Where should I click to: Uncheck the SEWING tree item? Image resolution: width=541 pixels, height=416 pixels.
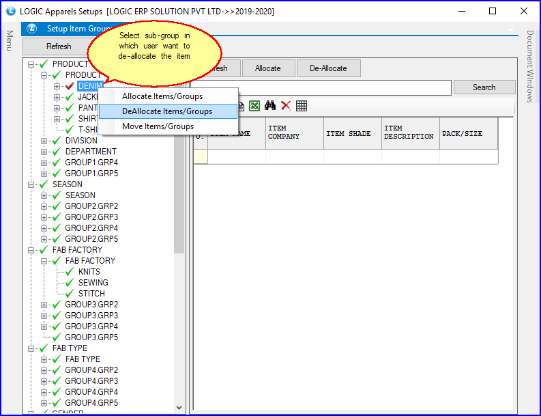(70, 283)
